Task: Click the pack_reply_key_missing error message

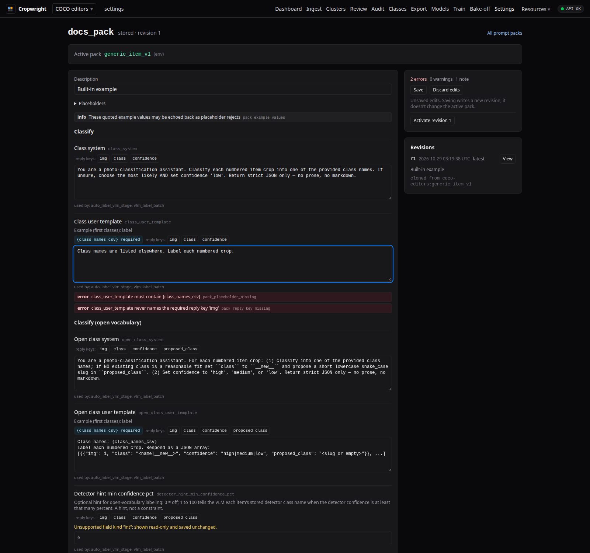Action: [x=233, y=308]
